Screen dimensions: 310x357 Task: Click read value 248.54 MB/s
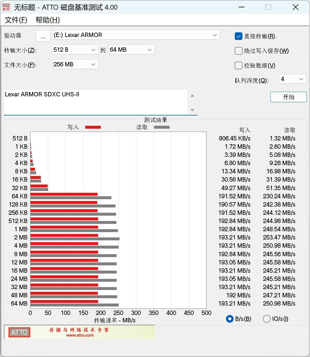[279, 229]
